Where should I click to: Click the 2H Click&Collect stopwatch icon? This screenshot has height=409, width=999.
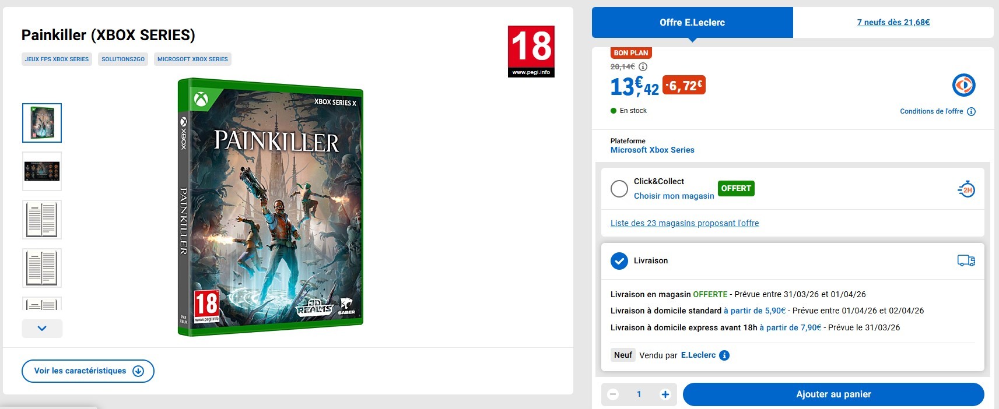click(x=966, y=189)
